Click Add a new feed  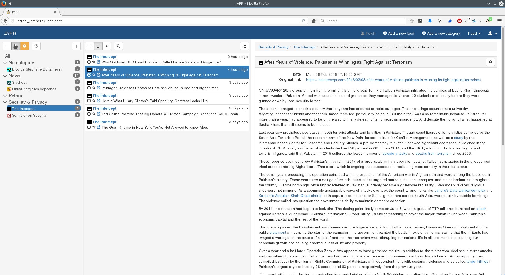pos(399,33)
